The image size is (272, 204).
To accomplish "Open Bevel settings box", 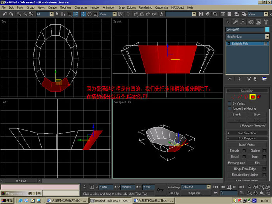I will [x=244, y=157].
